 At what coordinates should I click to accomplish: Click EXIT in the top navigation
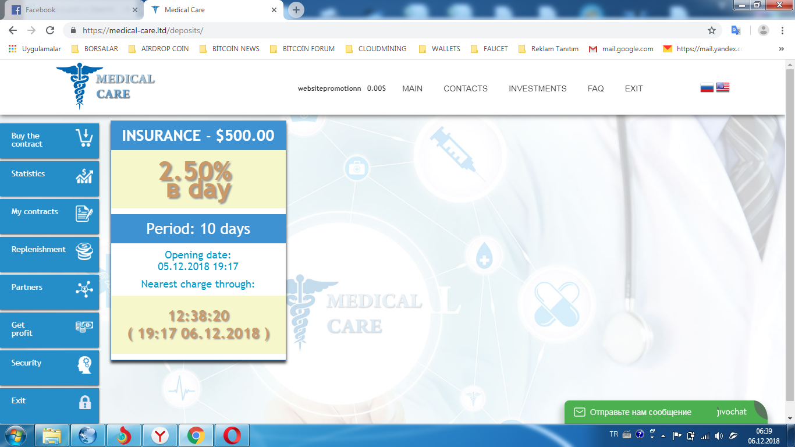tap(634, 88)
